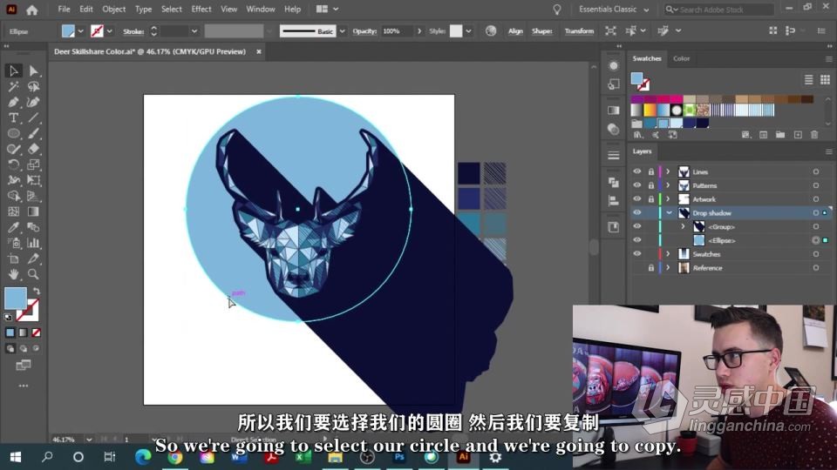This screenshot has width=837, height=470.
Task: Select the Deer Skillshare Color.ai document tab
Action: 150,51
